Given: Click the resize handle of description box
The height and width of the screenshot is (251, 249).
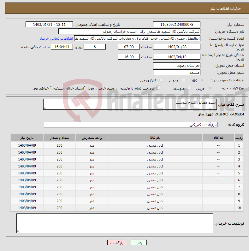Looking at the screenshot, I should (45, 108).
